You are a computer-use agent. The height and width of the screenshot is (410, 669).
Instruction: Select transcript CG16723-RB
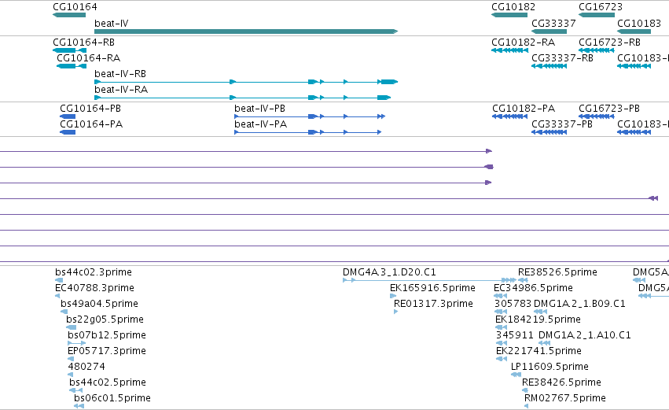tap(597, 50)
